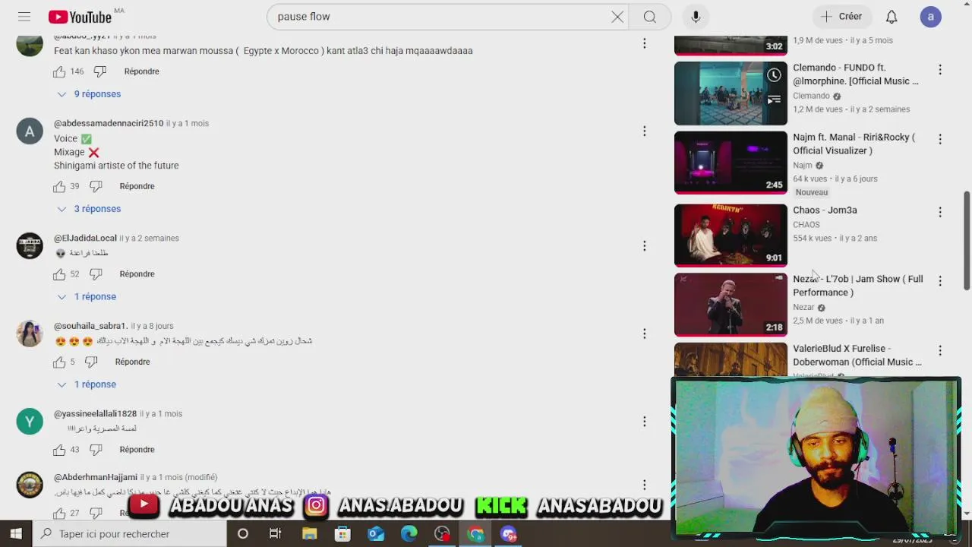972x547 pixels.
Task: Open @souhaila_sabra1 channel link
Action: [90, 326]
